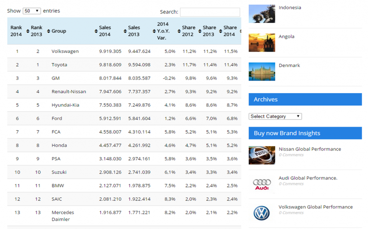The image size is (368, 229).
Task: Click the sort arrows right of Sales 2014 header
Action: (x=125, y=31)
